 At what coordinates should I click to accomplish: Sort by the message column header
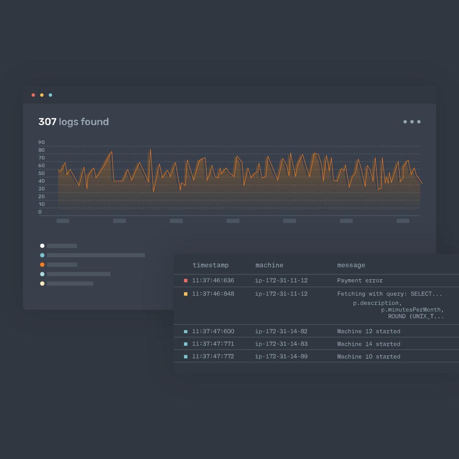[351, 265]
